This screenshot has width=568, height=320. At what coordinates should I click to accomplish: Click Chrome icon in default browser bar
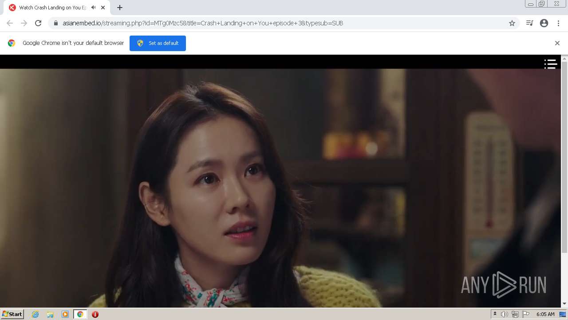coord(12,43)
